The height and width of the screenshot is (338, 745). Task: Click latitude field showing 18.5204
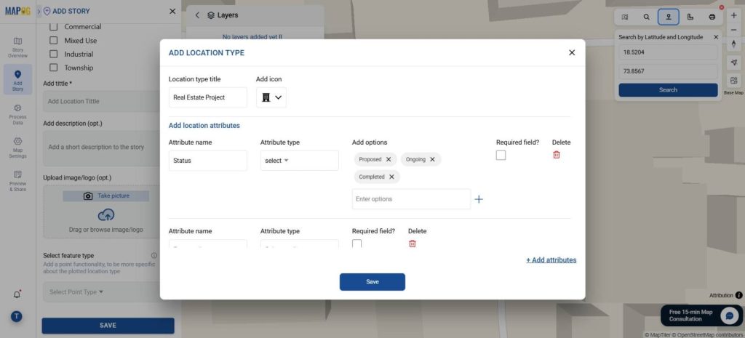point(668,52)
